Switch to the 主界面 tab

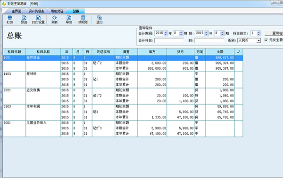tap(17, 11)
